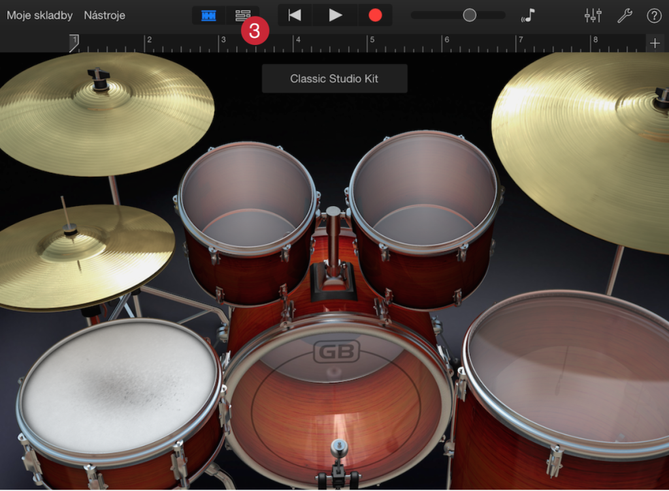This screenshot has width=669, height=491.
Task: Hit the floor tom drum
Action: coord(568,375)
